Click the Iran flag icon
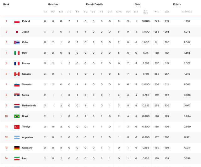201x167 pixels. (17, 159)
